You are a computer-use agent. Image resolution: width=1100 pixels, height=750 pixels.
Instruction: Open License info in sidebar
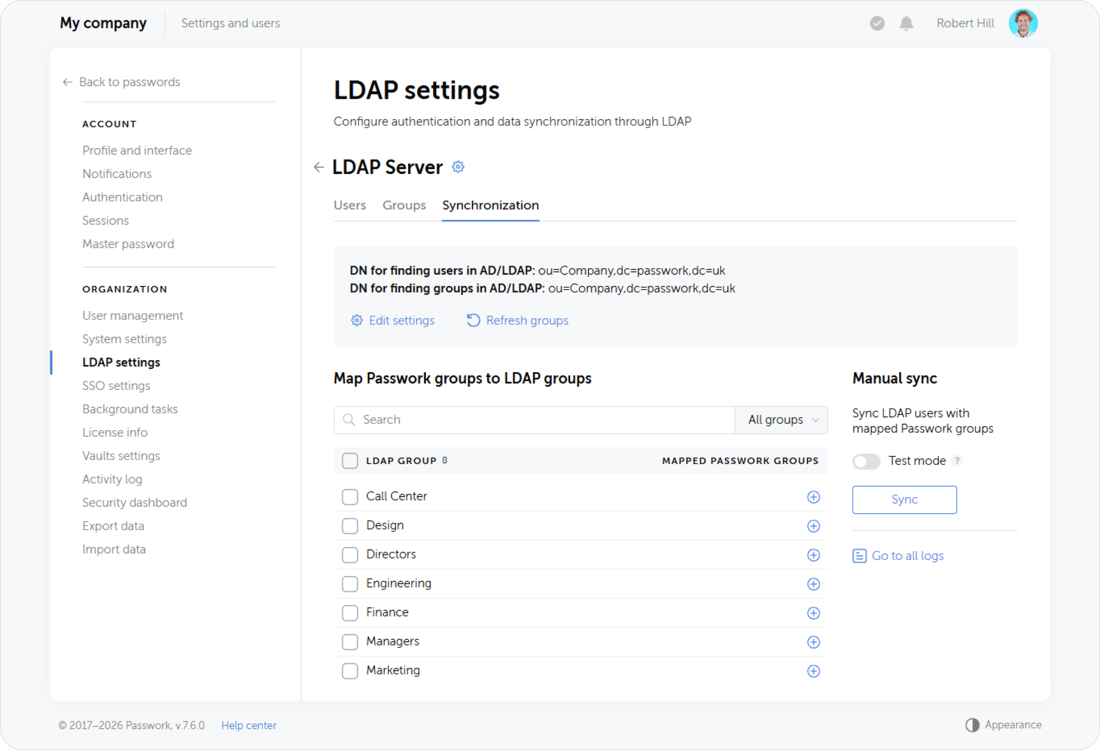coord(115,433)
